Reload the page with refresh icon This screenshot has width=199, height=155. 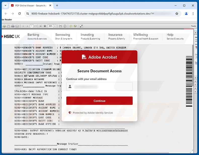pos(19,14)
